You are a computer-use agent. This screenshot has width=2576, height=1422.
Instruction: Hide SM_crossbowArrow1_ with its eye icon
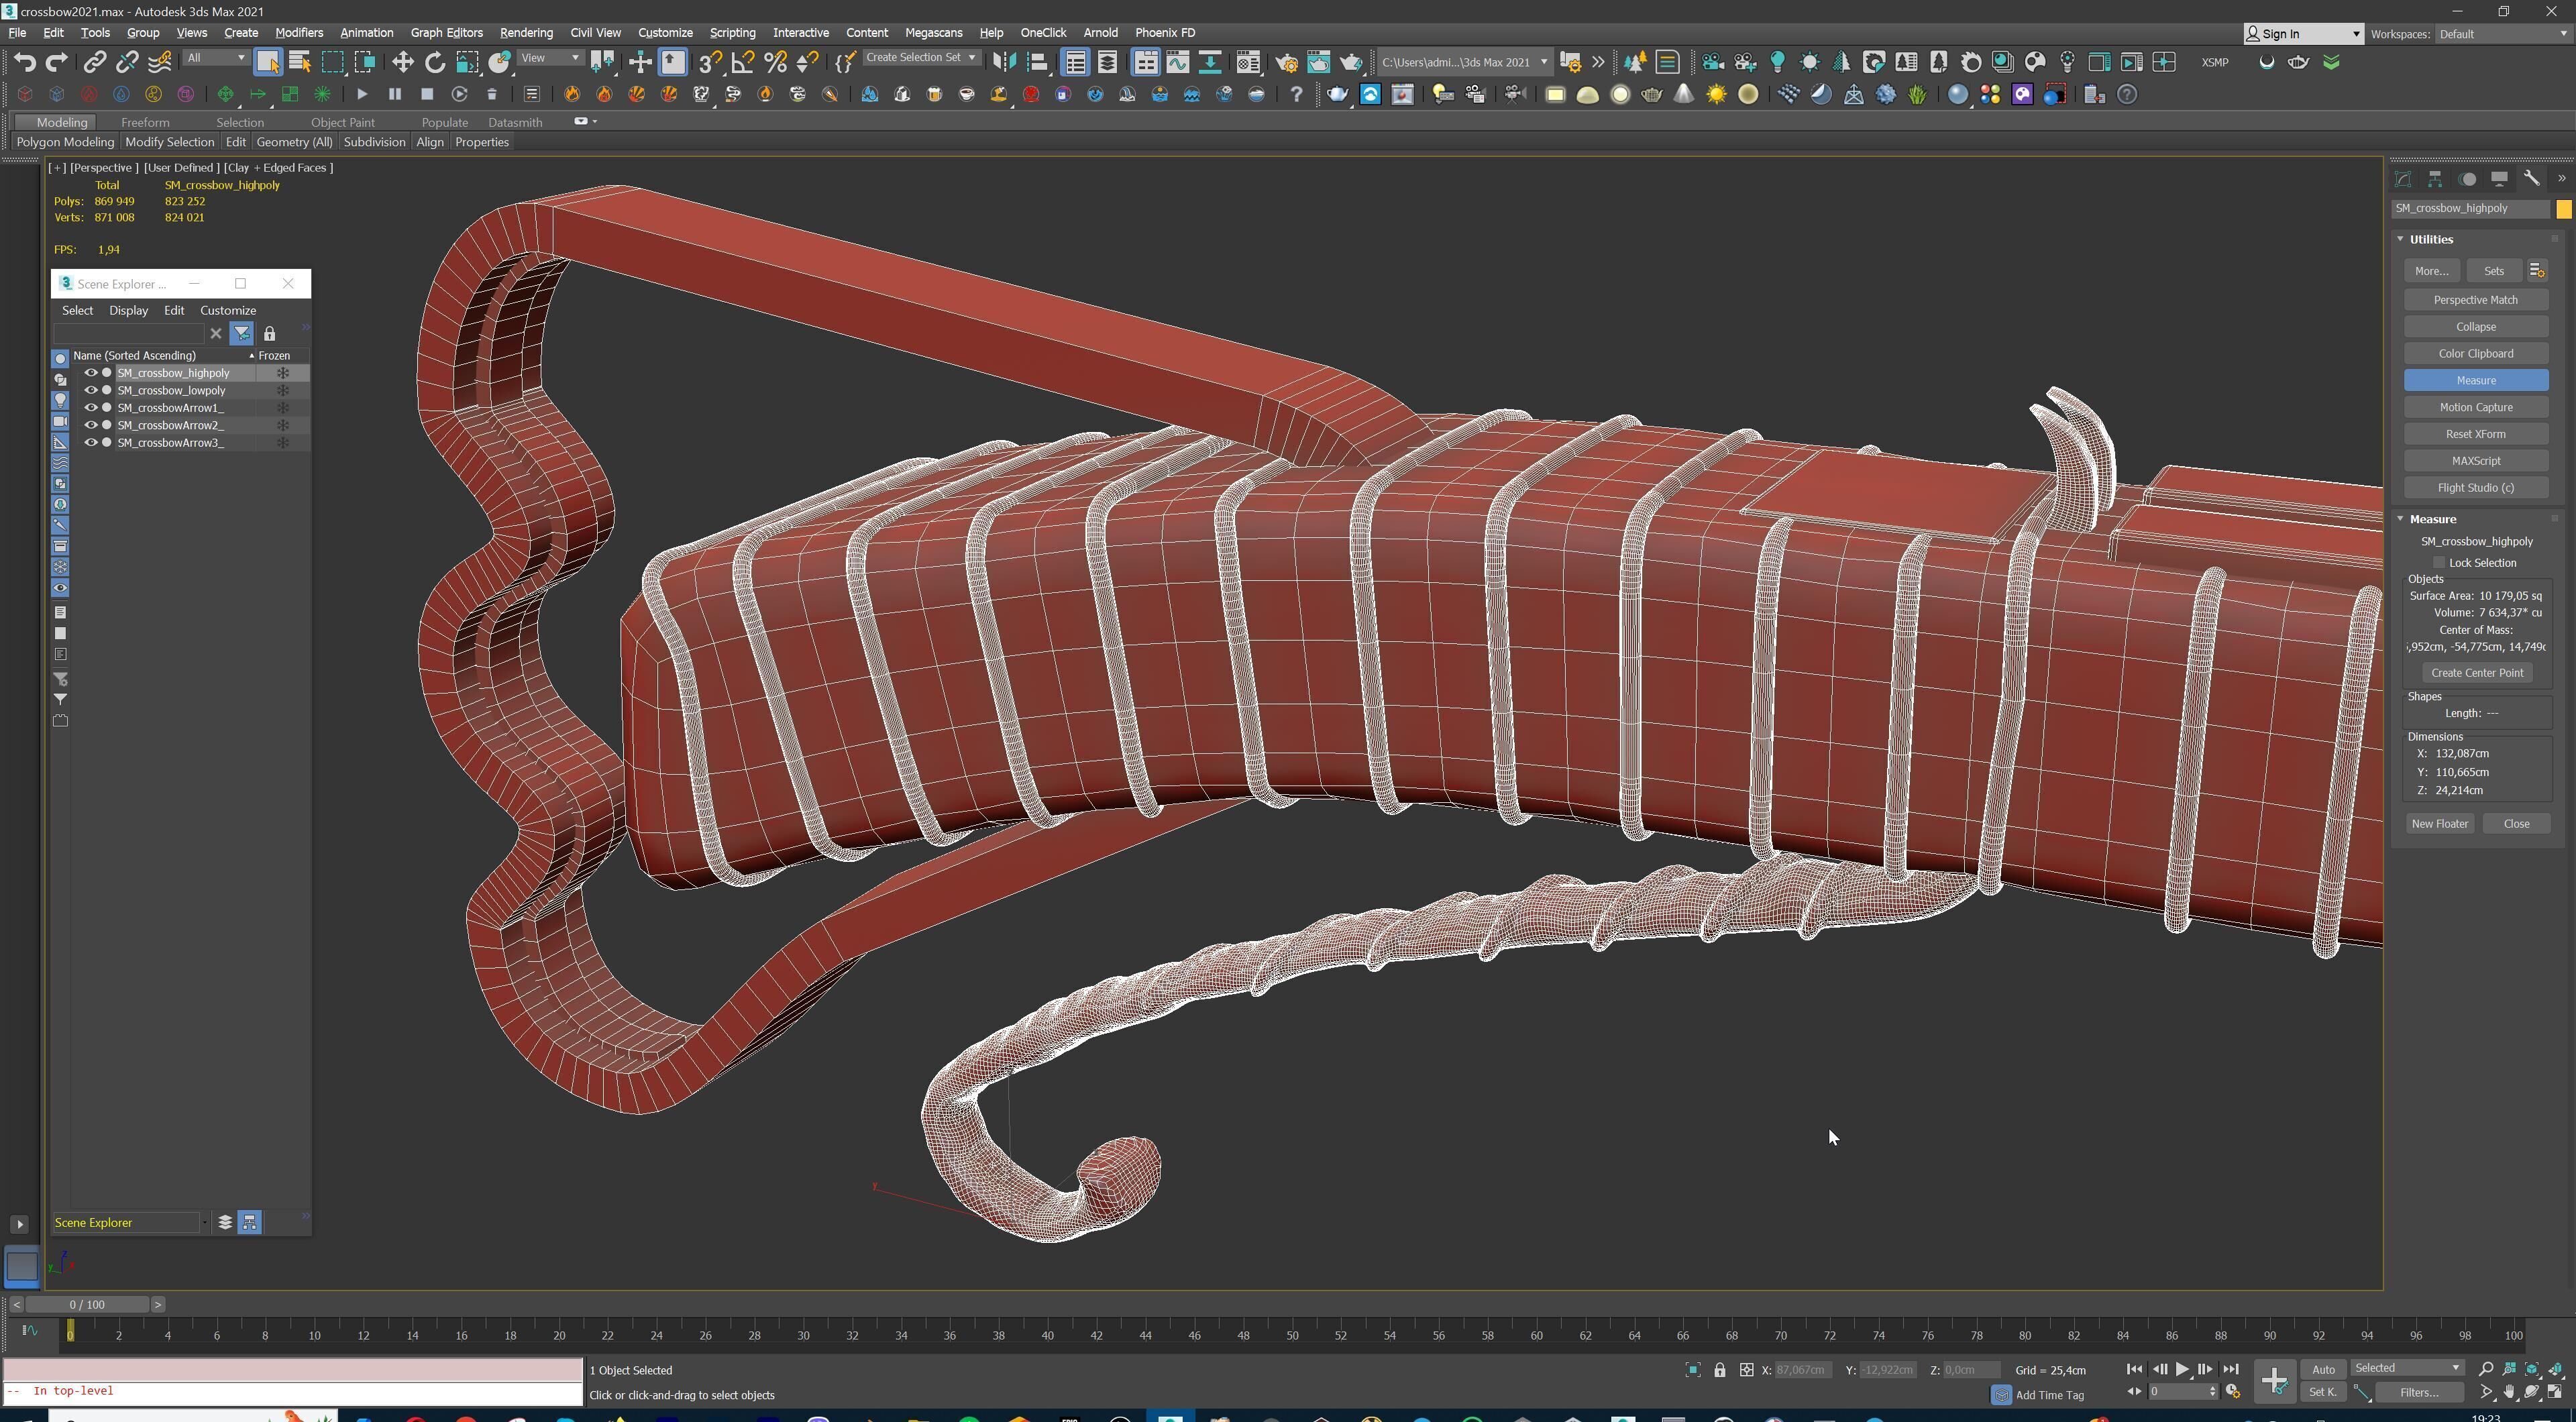(90, 408)
